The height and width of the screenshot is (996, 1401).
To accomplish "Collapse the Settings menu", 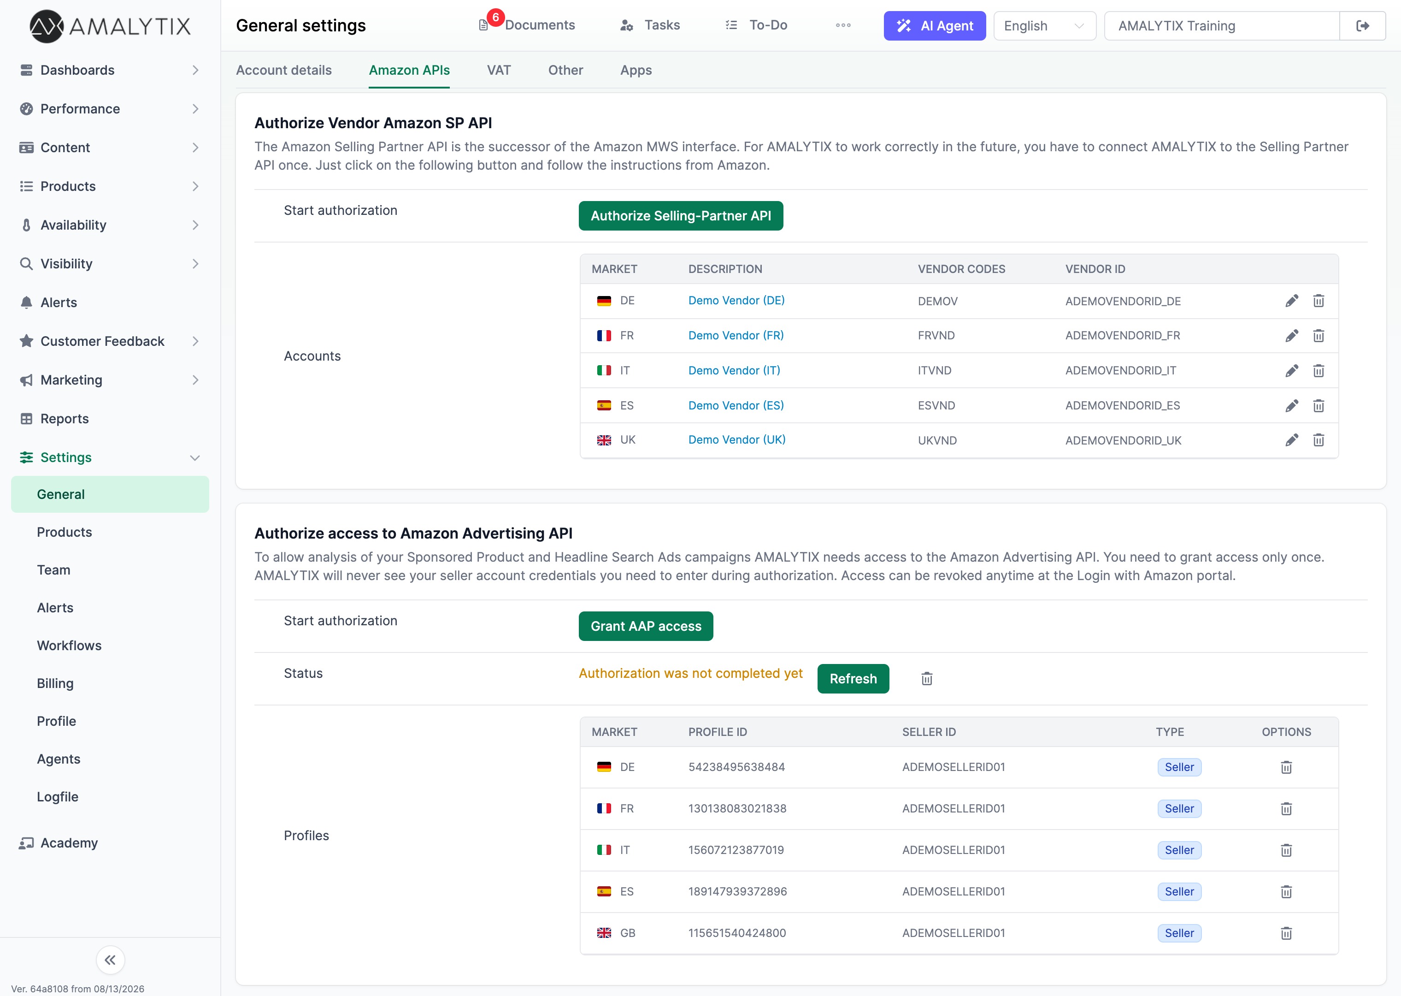I will [110, 457].
